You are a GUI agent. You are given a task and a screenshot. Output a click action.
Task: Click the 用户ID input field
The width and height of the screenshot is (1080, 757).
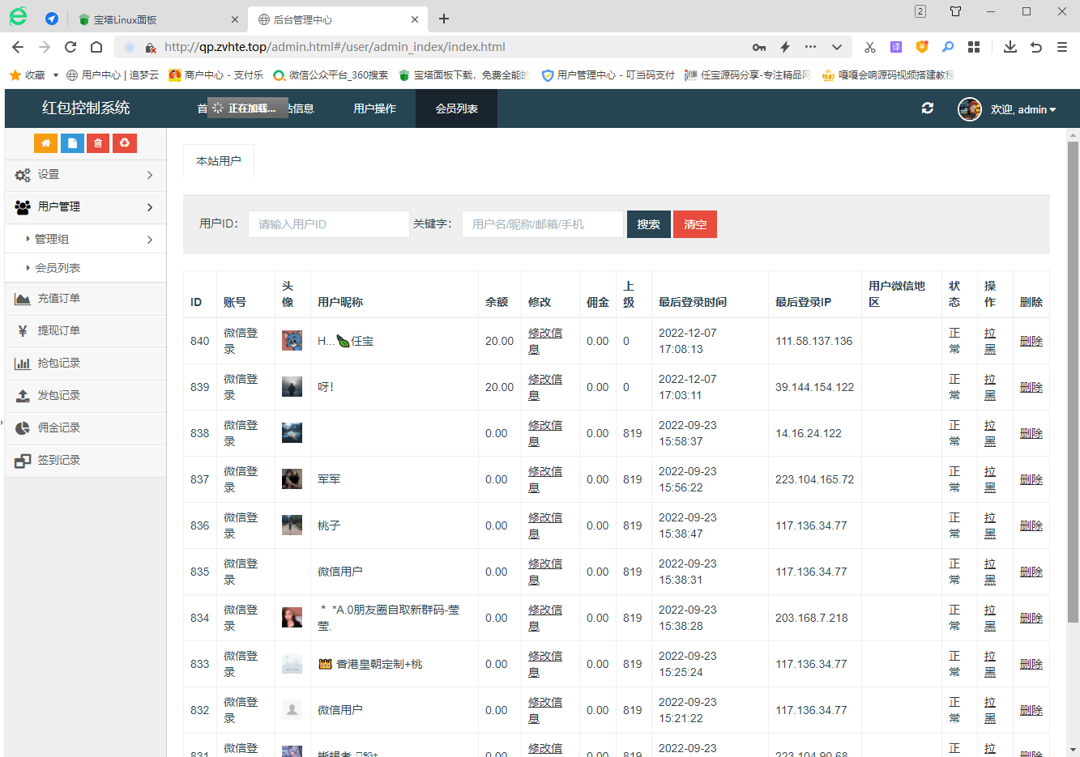tap(328, 224)
